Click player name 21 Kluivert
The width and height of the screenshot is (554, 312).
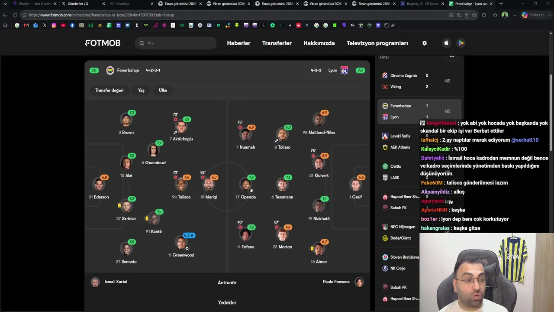pyautogui.click(x=319, y=175)
